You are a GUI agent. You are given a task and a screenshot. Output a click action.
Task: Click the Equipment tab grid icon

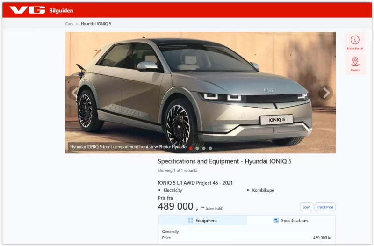(x=190, y=221)
